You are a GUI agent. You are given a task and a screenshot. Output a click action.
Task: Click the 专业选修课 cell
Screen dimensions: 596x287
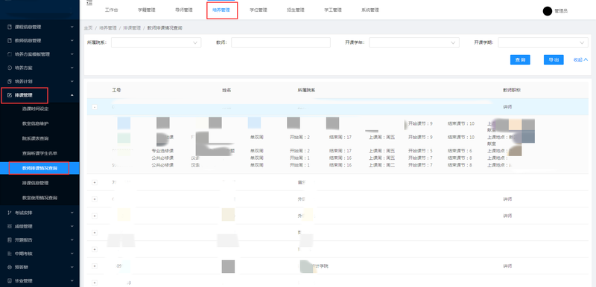(x=162, y=151)
